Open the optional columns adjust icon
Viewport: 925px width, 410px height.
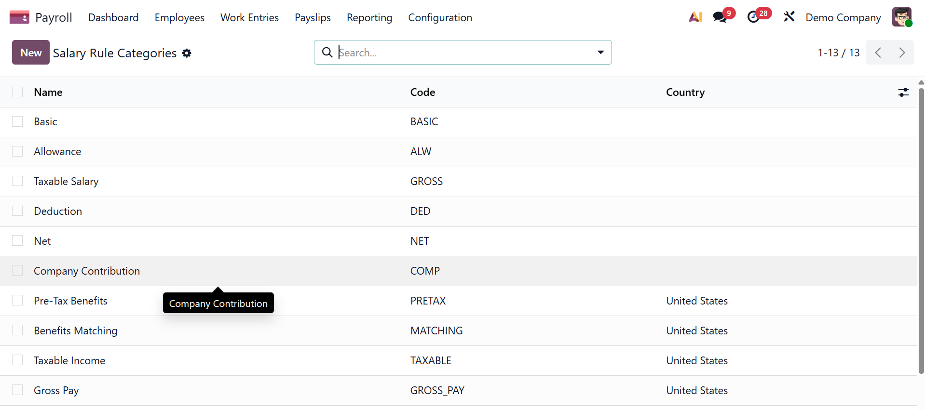pos(903,93)
